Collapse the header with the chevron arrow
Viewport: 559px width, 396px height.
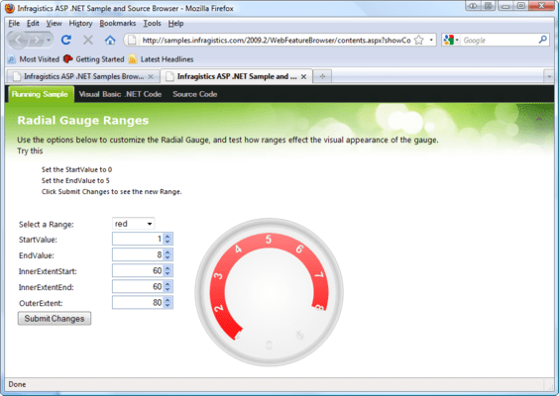(539, 119)
